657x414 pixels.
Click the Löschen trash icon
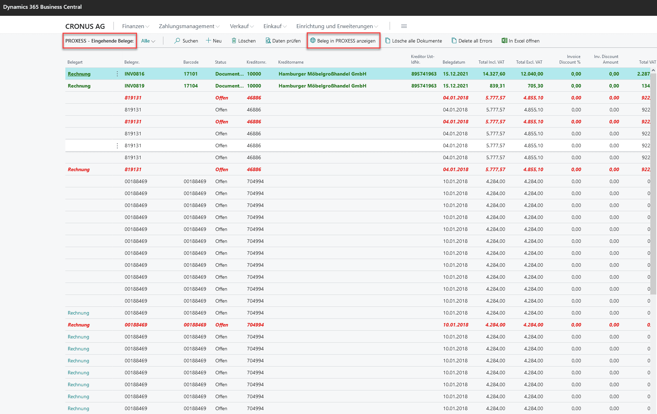[234, 41]
